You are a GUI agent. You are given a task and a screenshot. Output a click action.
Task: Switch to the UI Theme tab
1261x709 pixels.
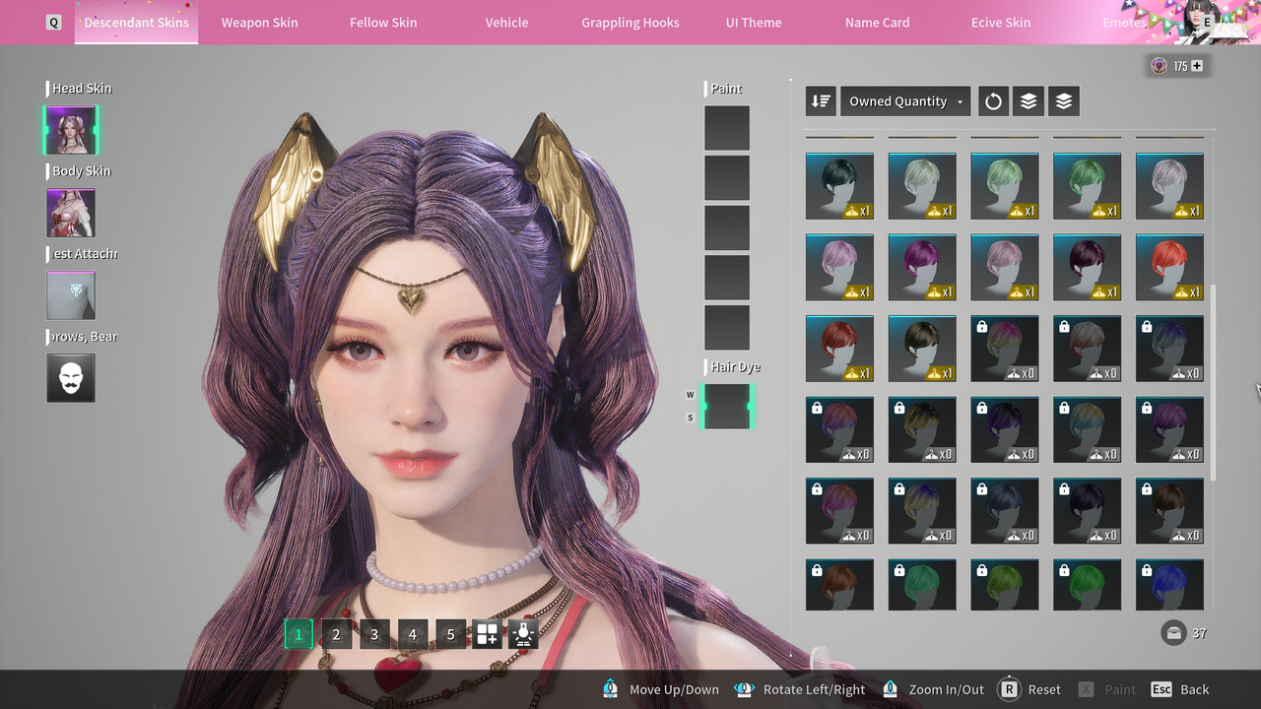tap(754, 23)
